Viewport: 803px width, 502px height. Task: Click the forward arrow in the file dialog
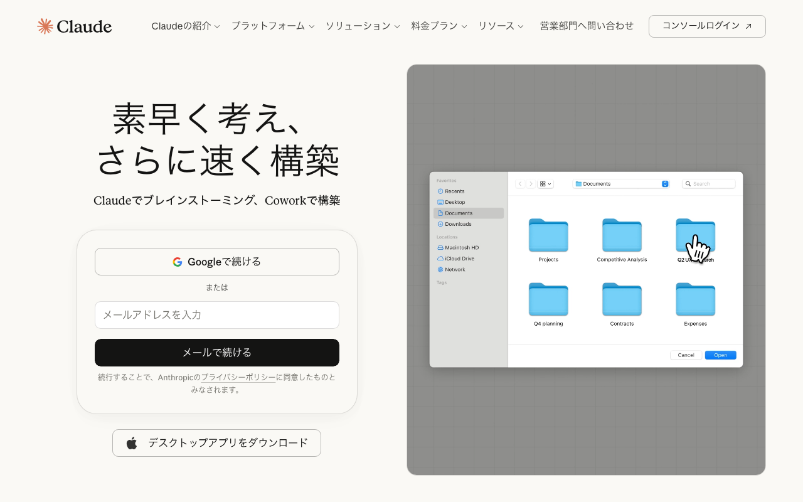[x=531, y=184]
